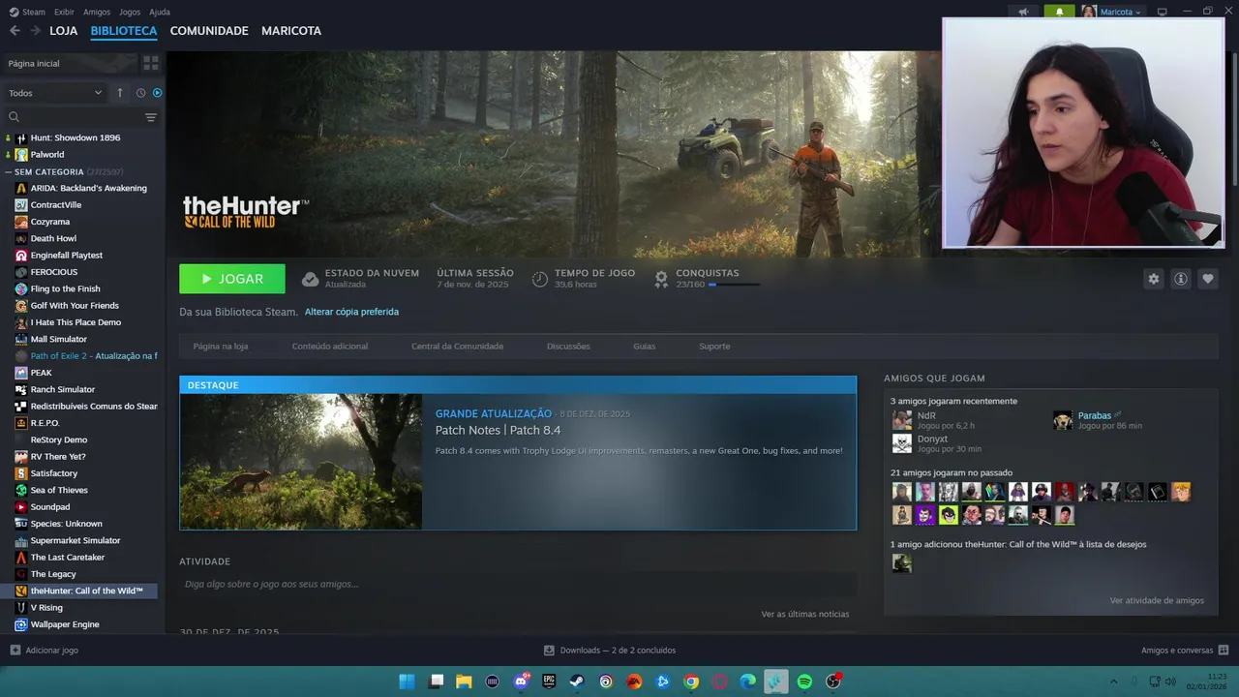Open the Discussões tab

[568, 347]
